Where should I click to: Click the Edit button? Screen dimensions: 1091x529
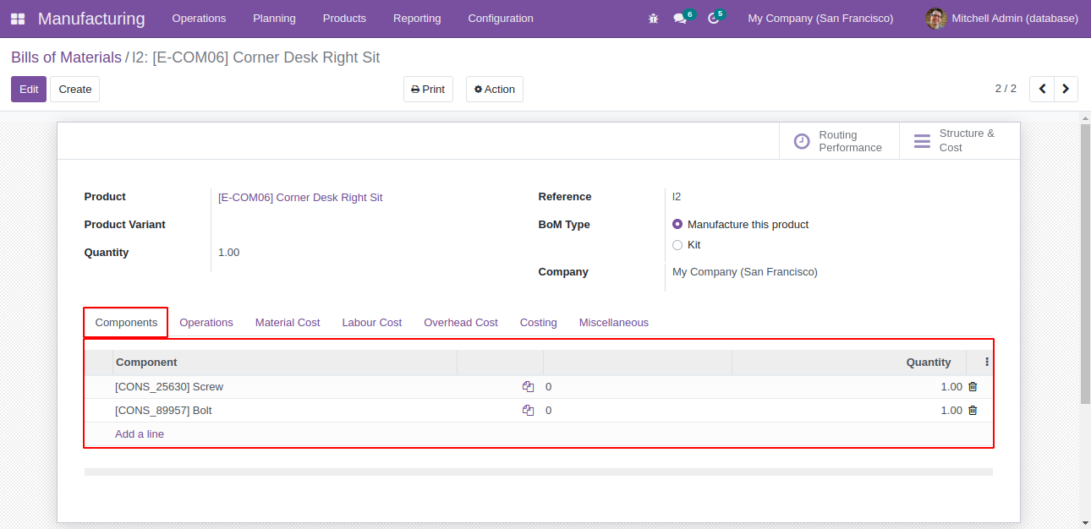pyautogui.click(x=29, y=90)
